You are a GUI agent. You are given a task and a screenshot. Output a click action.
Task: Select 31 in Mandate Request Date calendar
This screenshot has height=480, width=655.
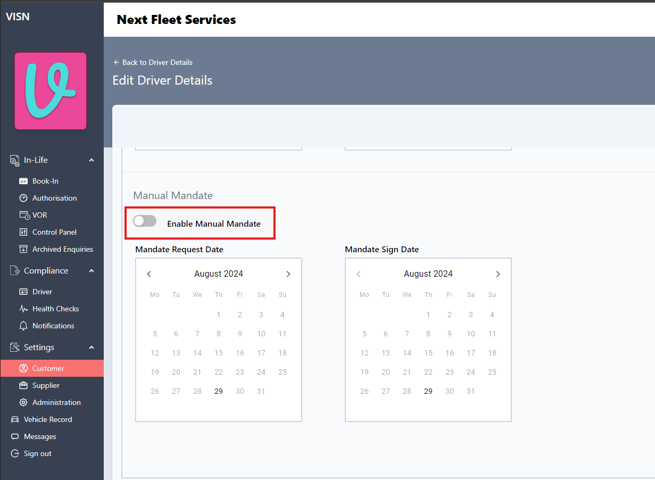(261, 391)
